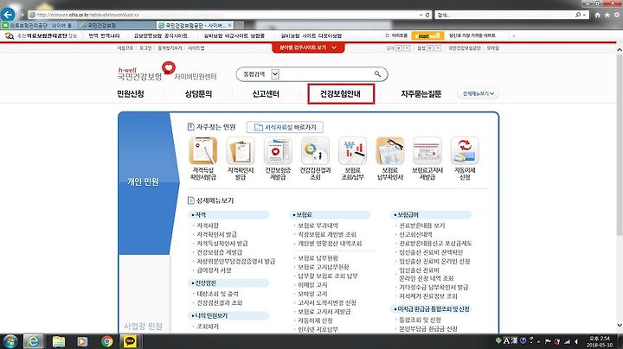Refresh the page via address bar icon
Viewport: 623px width, 349px height.
coord(427,15)
